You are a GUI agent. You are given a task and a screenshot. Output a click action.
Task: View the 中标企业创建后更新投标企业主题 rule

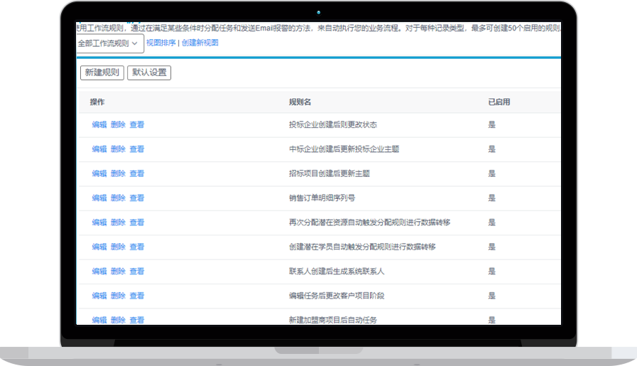tap(136, 149)
